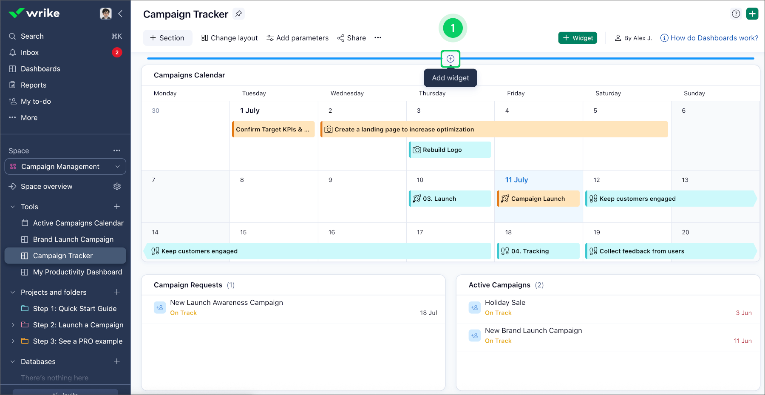Open Space overview settings gear
765x395 pixels.
tap(117, 186)
